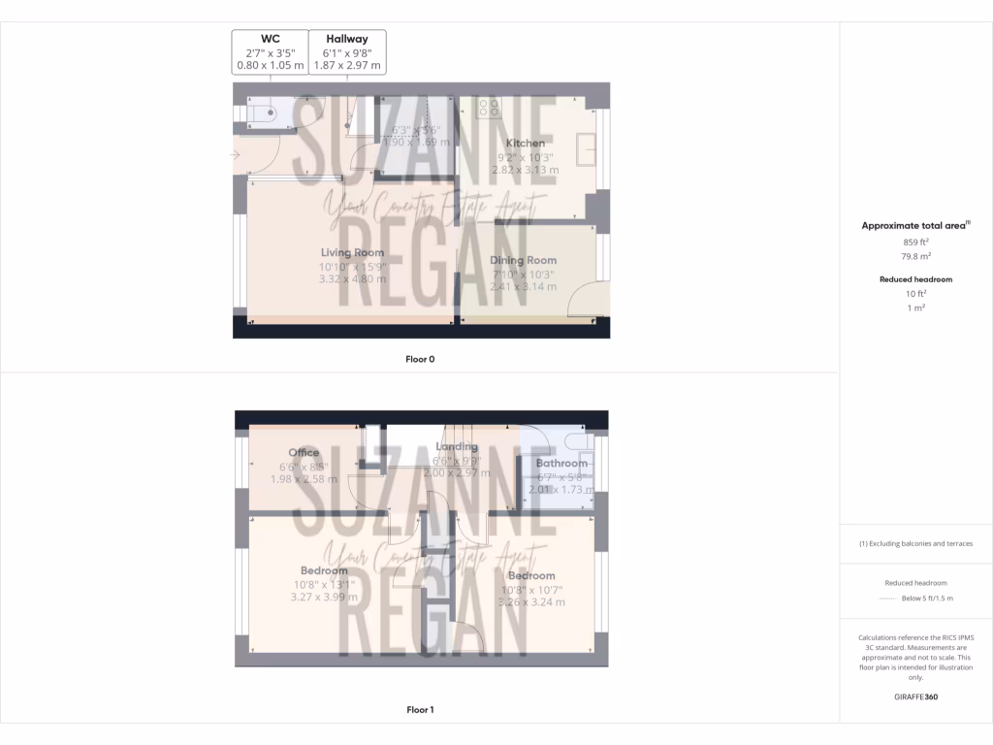Click the entrance arrow at the front door

click(236, 154)
